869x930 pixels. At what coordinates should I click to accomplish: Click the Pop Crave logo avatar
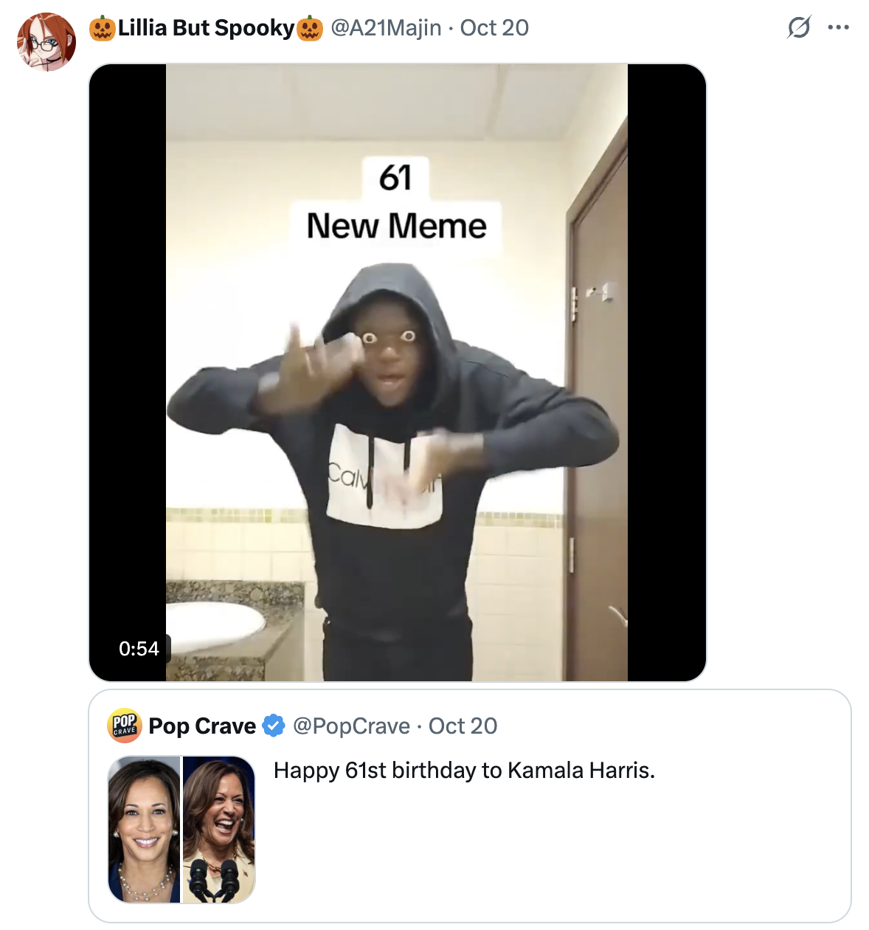[x=125, y=726]
